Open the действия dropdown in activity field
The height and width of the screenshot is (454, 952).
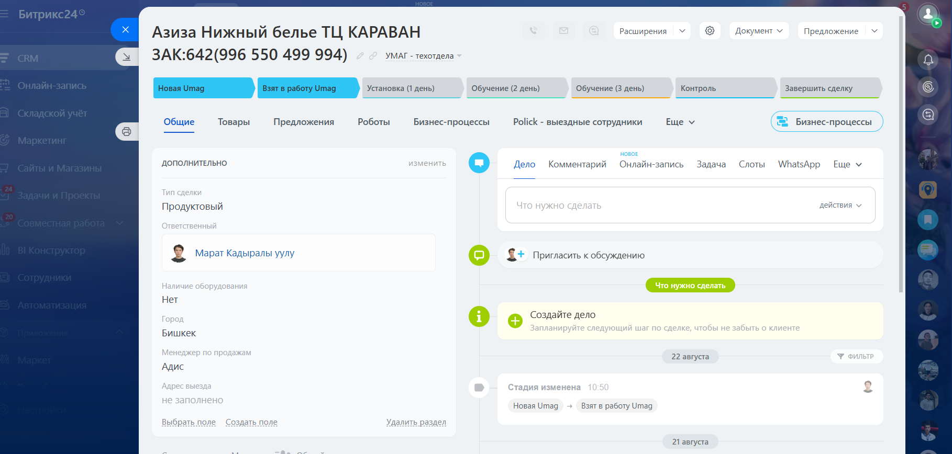pos(840,205)
